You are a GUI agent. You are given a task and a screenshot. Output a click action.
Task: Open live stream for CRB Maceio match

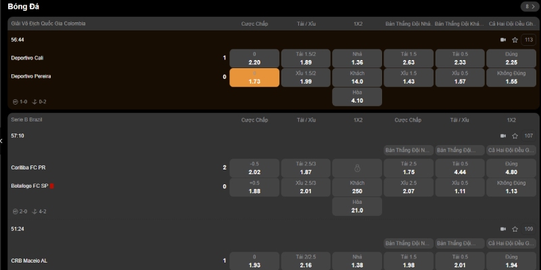pyautogui.click(x=502, y=230)
